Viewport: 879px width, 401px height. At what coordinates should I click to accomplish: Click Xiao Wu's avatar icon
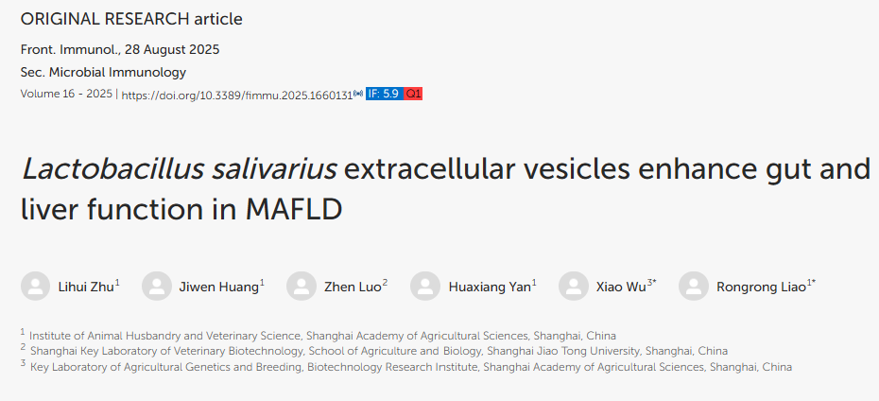tap(574, 286)
